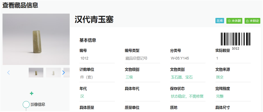This screenshot has height=112, width=263.
Task: Click the next image right arrow
Action: pyautogui.click(x=63, y=73)
